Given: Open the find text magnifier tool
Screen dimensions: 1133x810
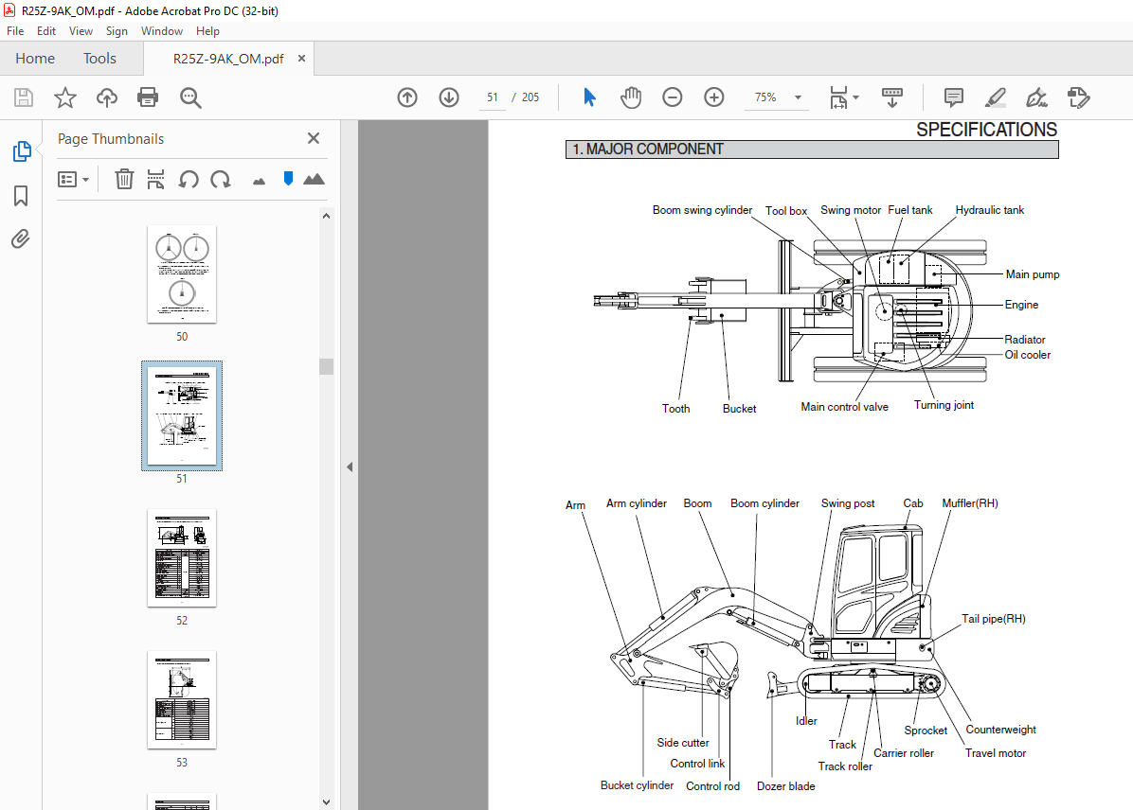Looking at the screenshot, I should pyautogui.click(x=190, y=97).
